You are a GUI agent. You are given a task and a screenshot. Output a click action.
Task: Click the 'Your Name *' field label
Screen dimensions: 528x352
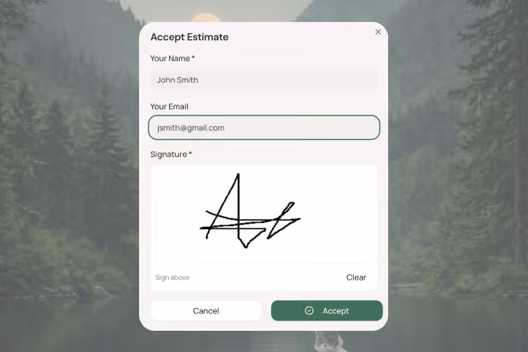pyautogui.click(x=172, y=58)
